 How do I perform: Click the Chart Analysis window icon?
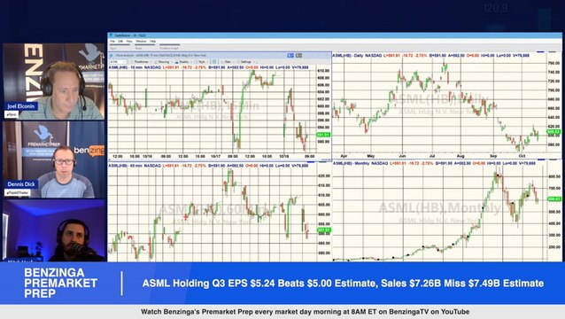[x=112, y=55]
